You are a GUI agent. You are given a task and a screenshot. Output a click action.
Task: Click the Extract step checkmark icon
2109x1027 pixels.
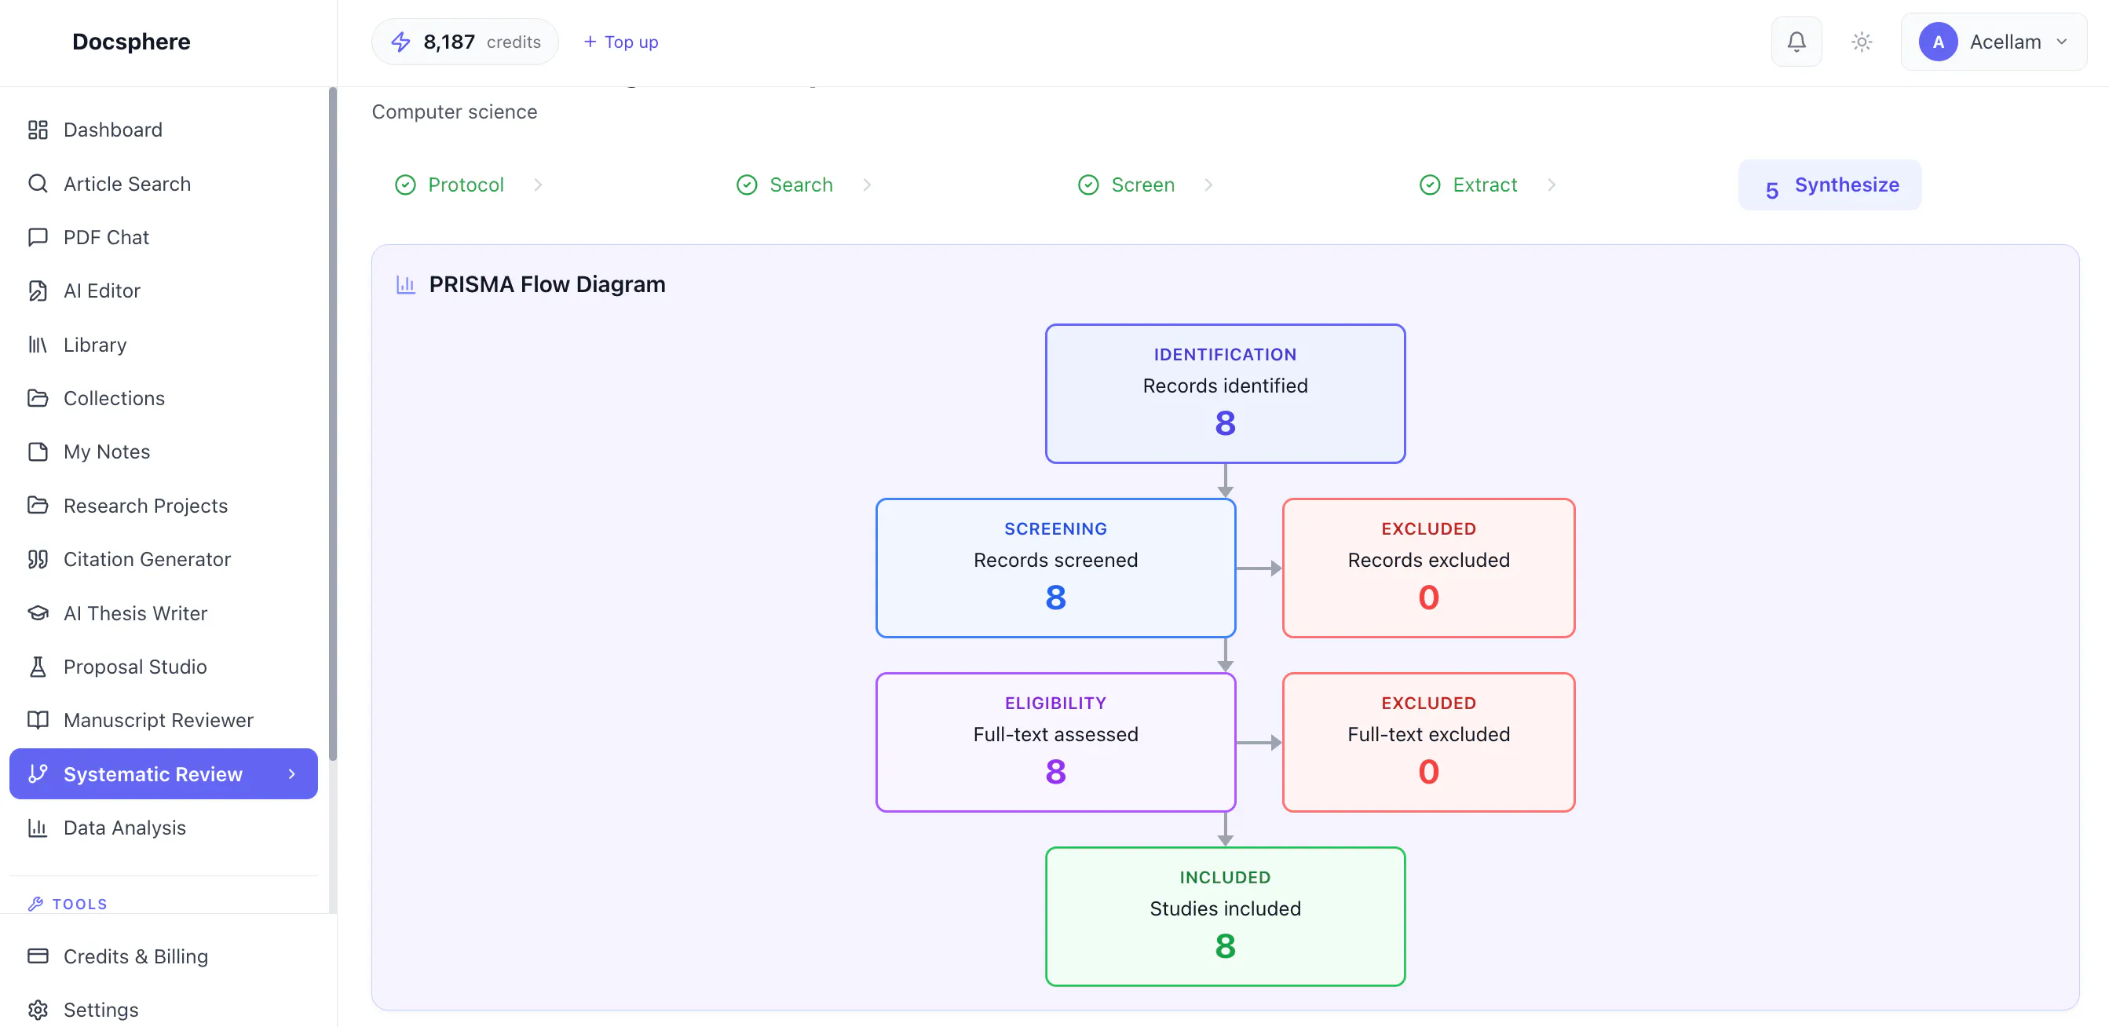point(1430,185)
